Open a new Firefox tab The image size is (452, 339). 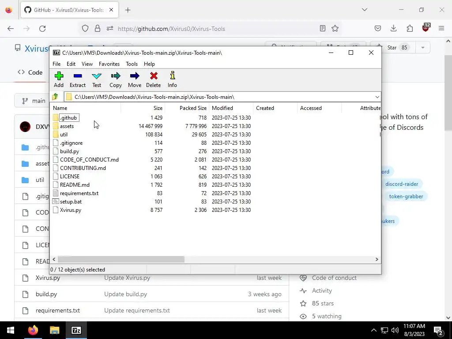click(x=128, y=10)
